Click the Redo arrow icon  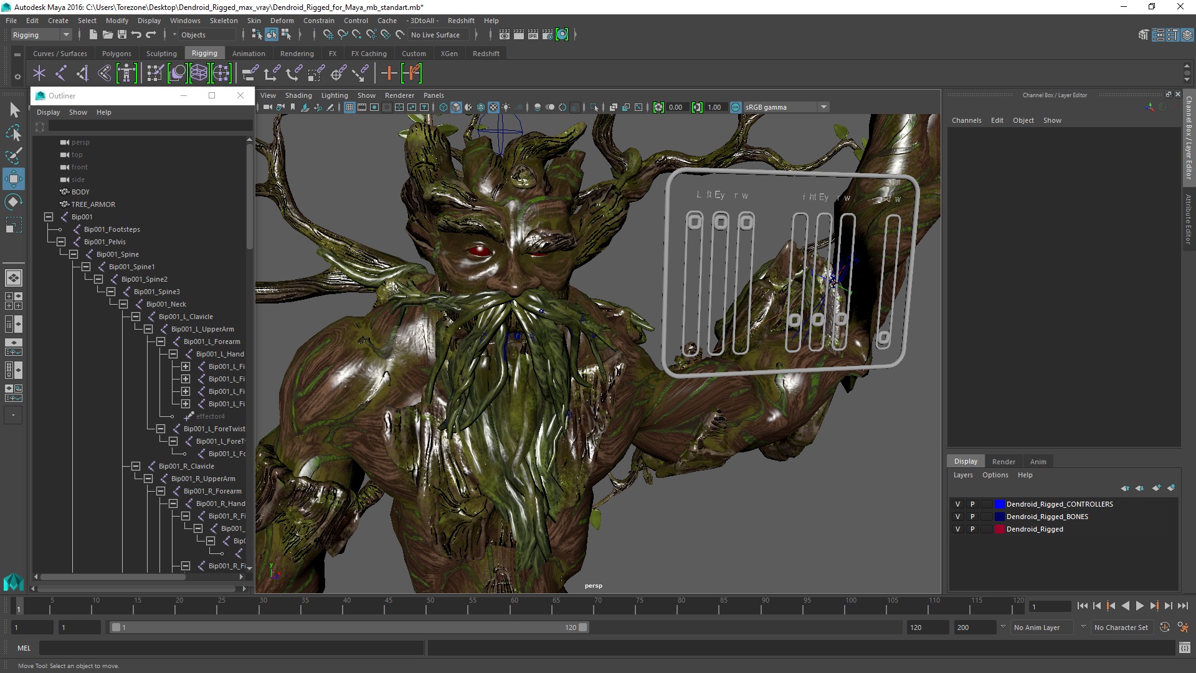(151, 35)
